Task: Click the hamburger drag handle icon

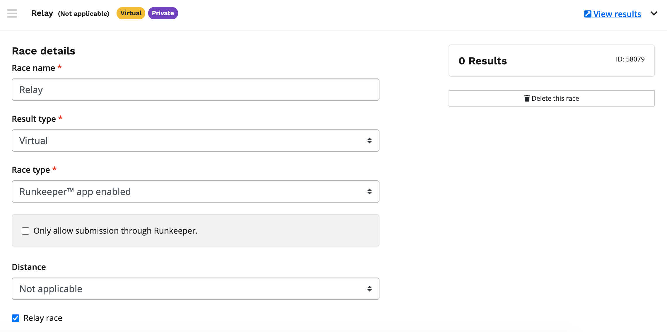Action: coord(12,13)
